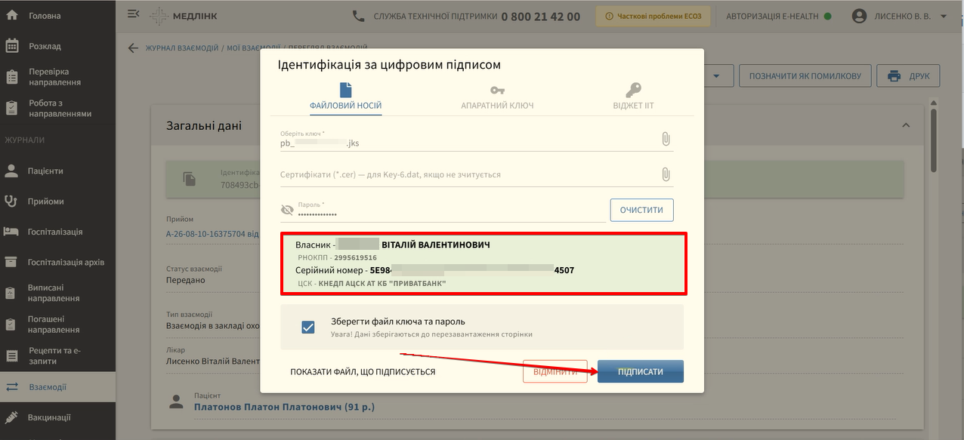Open patient Платонов Платон Платонович link
This screenshot has width=964, height=440.
(284, 407)
